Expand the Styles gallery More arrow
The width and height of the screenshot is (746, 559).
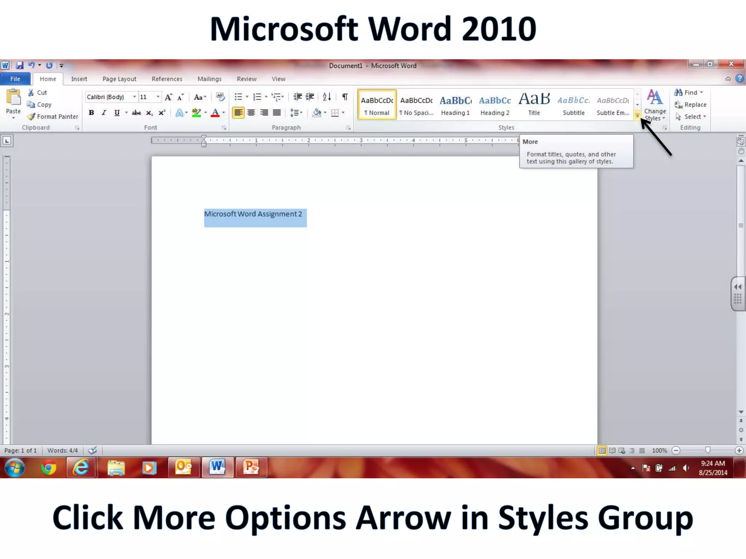(x=637, y=116)
